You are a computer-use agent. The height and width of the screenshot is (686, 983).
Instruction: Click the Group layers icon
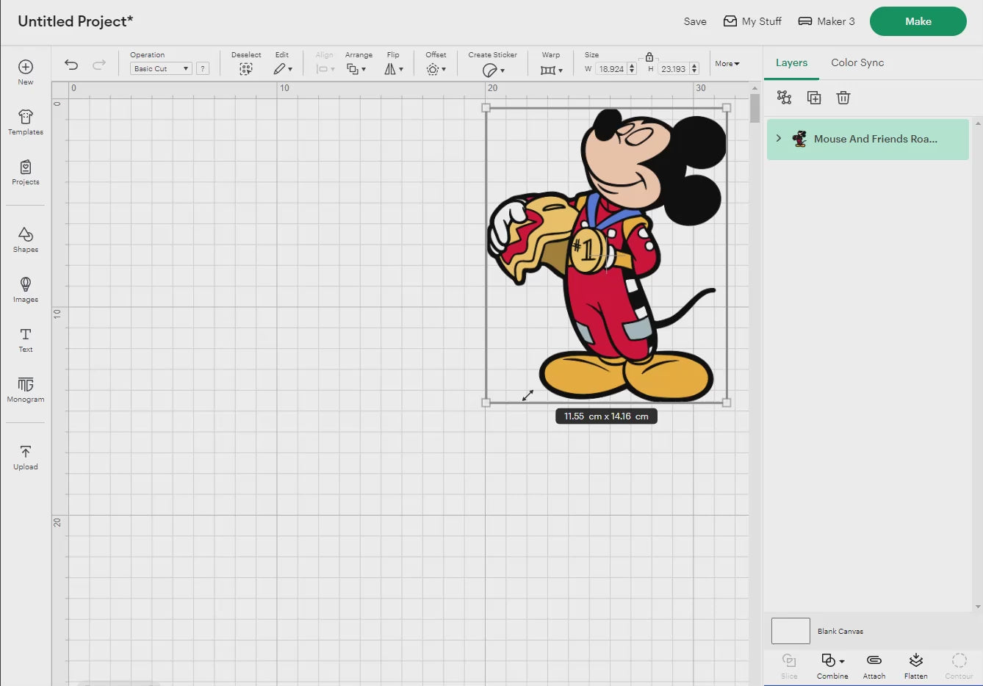click(784, 98)
